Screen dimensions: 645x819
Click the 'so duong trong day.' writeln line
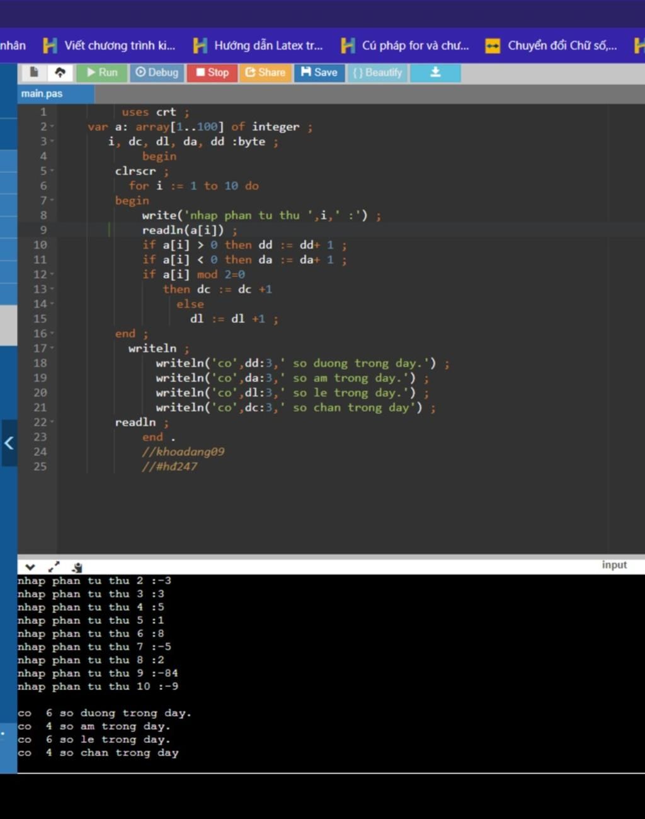(x=302, y=363)
